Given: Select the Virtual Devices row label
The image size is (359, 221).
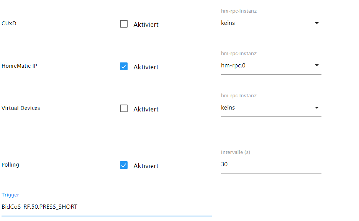Looking at the screenshot, I should click(21, 108).
